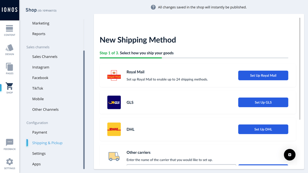
Task: Open Marketing in the shop menu
Action: [x=41, y=23]
